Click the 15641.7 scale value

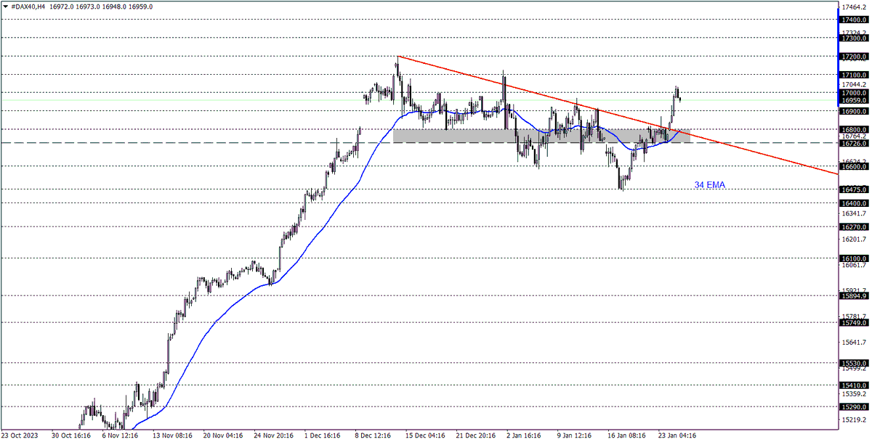click(853, 342)
